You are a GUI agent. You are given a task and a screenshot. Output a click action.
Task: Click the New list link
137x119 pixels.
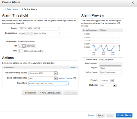click(x=61, y=78)
